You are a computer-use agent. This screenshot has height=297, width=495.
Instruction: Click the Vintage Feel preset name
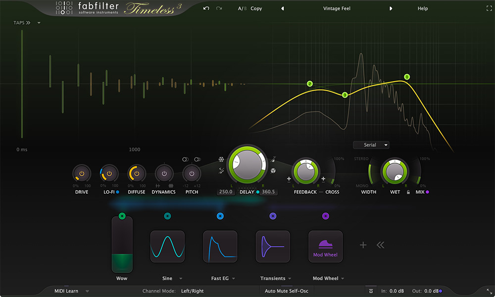(337, 8)
